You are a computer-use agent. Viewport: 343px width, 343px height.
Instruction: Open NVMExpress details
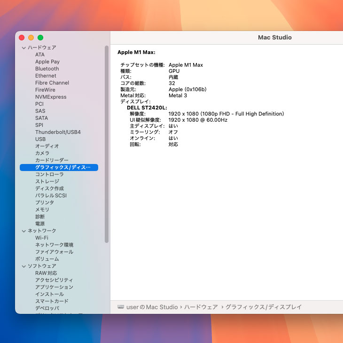(x=51, y=97)
